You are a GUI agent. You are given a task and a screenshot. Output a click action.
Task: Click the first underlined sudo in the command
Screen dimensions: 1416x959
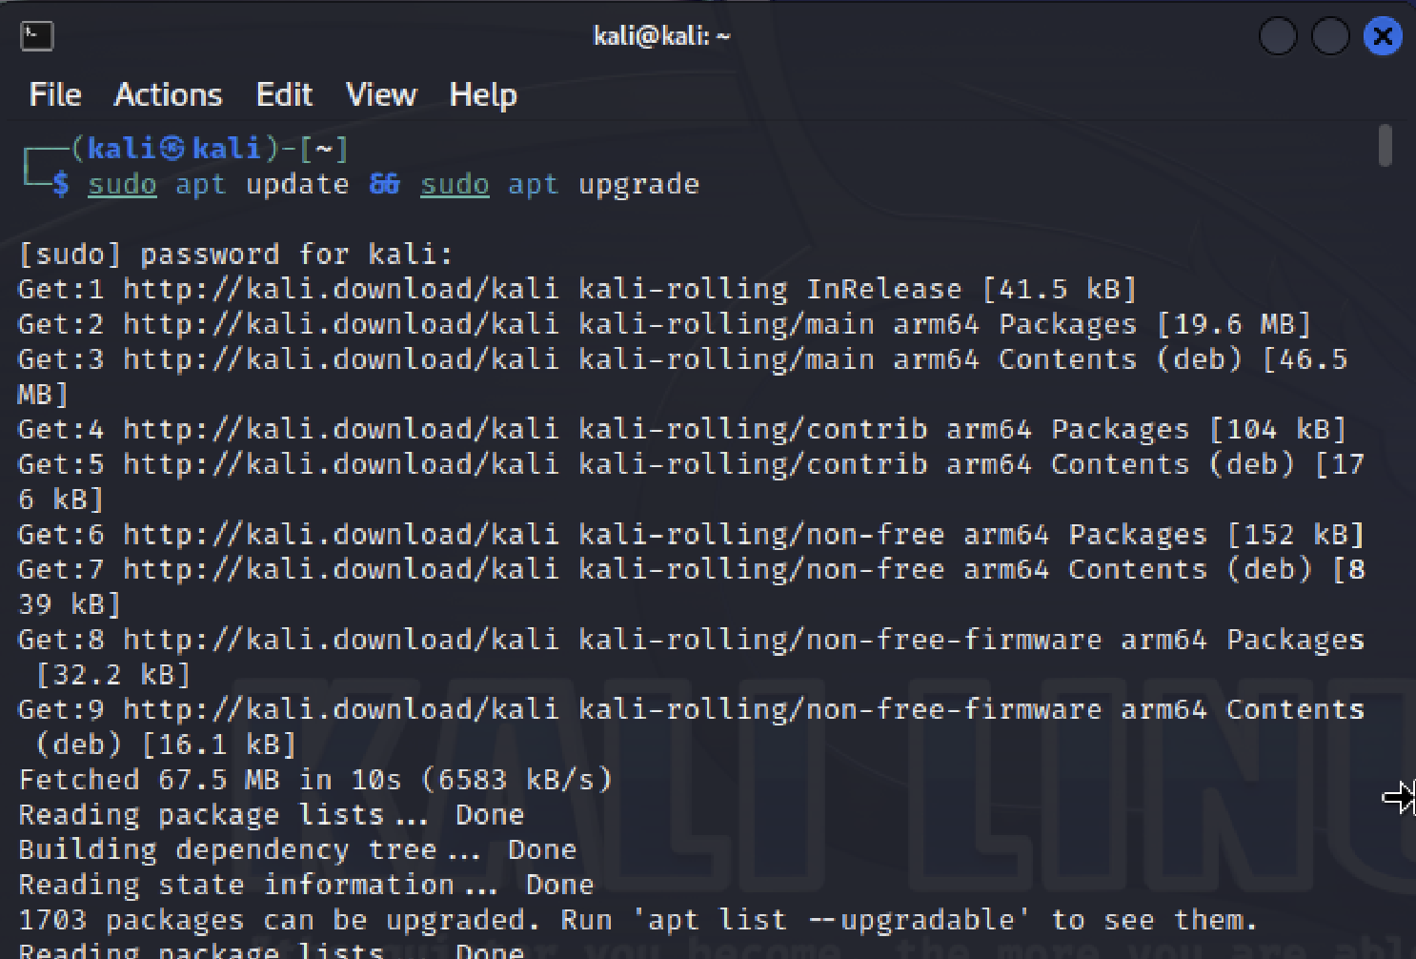click(x=122, y=184)
